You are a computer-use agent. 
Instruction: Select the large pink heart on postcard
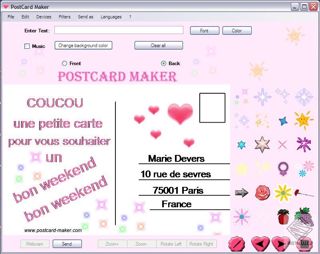[180, 113]
